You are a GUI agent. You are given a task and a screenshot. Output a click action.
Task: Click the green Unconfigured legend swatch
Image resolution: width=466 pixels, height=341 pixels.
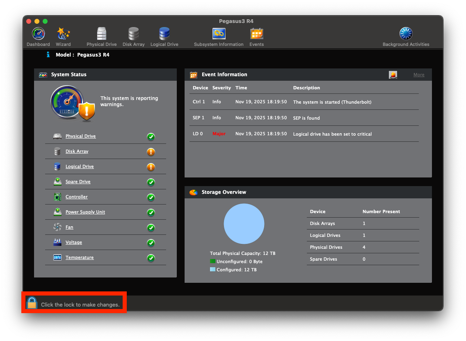tap(212, 261)
